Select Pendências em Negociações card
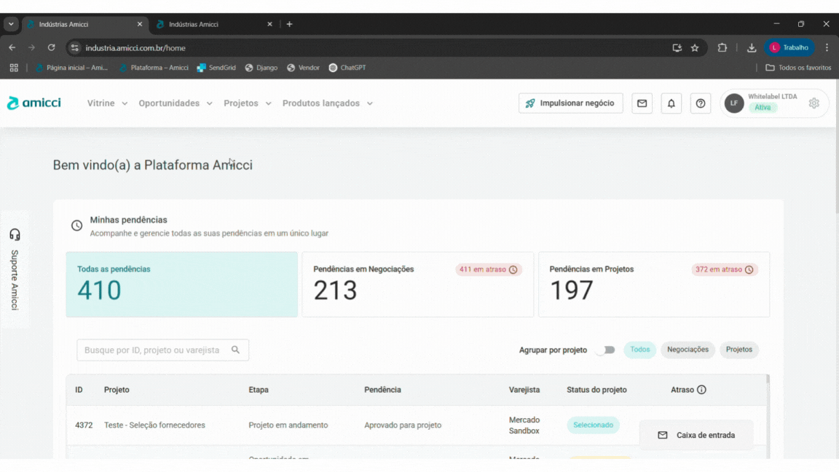Screen dimensions: 839x472 (417, 284)
